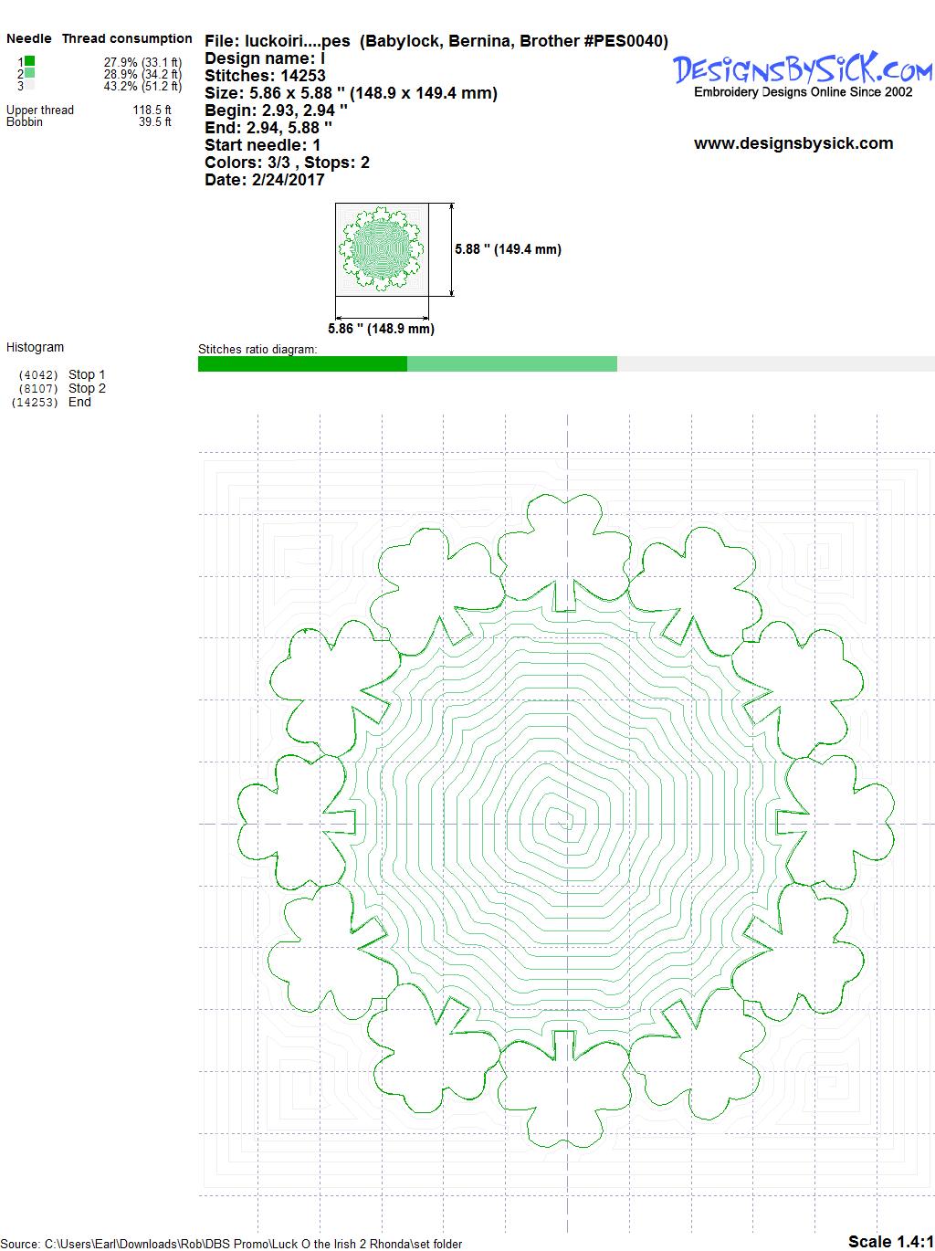The image size is (935, 1251).
Task: Select the needle 1 dark green swatch
Action: tap(30, 61)
